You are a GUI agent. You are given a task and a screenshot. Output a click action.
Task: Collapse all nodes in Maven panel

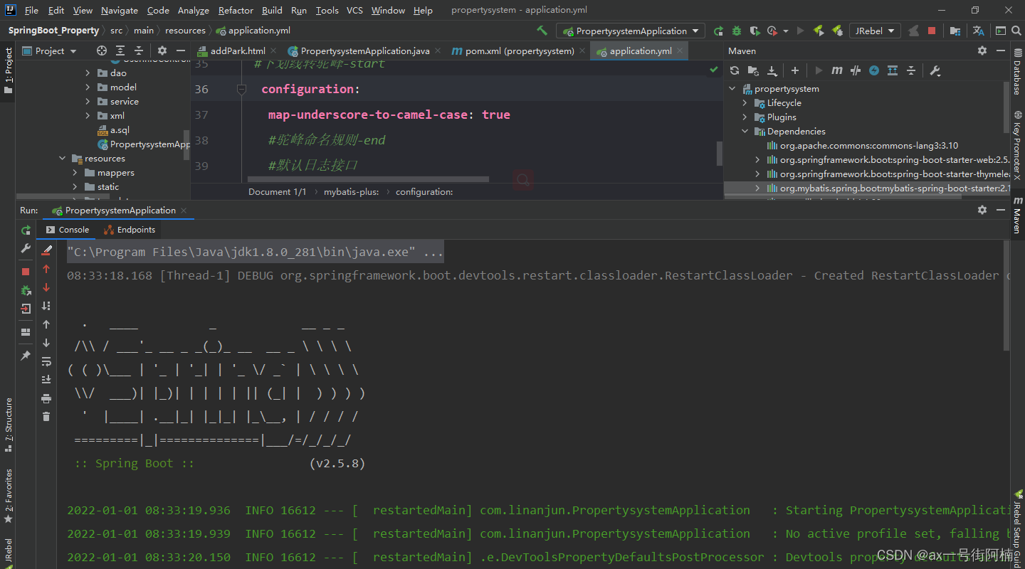[x=910, y=70]
